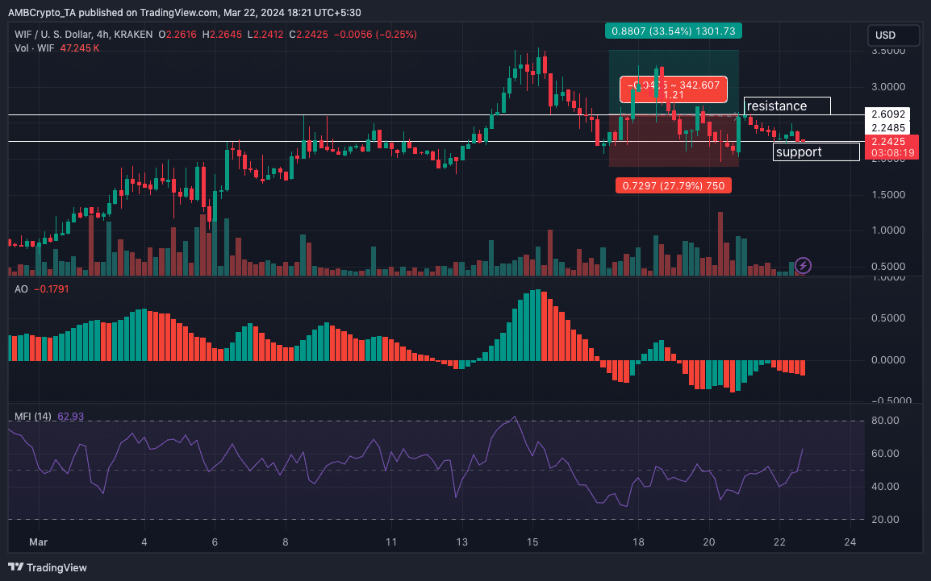Click the red 0.7297 (27.79%) loss label
The image size is (931, 581).
[x=674, y=185]
